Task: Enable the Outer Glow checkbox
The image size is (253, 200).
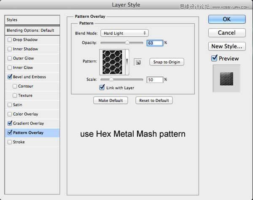Action: (x=10, y=58)
